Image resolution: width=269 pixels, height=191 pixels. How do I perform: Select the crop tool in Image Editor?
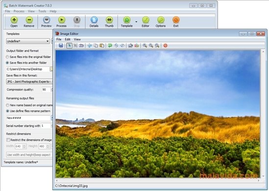(x=75, y=45)
